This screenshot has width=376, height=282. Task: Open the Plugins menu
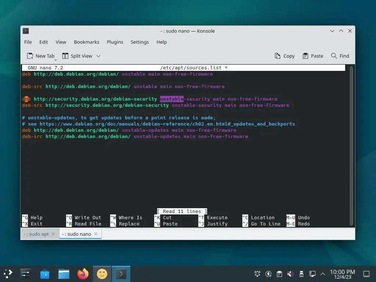[x=115, y=42]
